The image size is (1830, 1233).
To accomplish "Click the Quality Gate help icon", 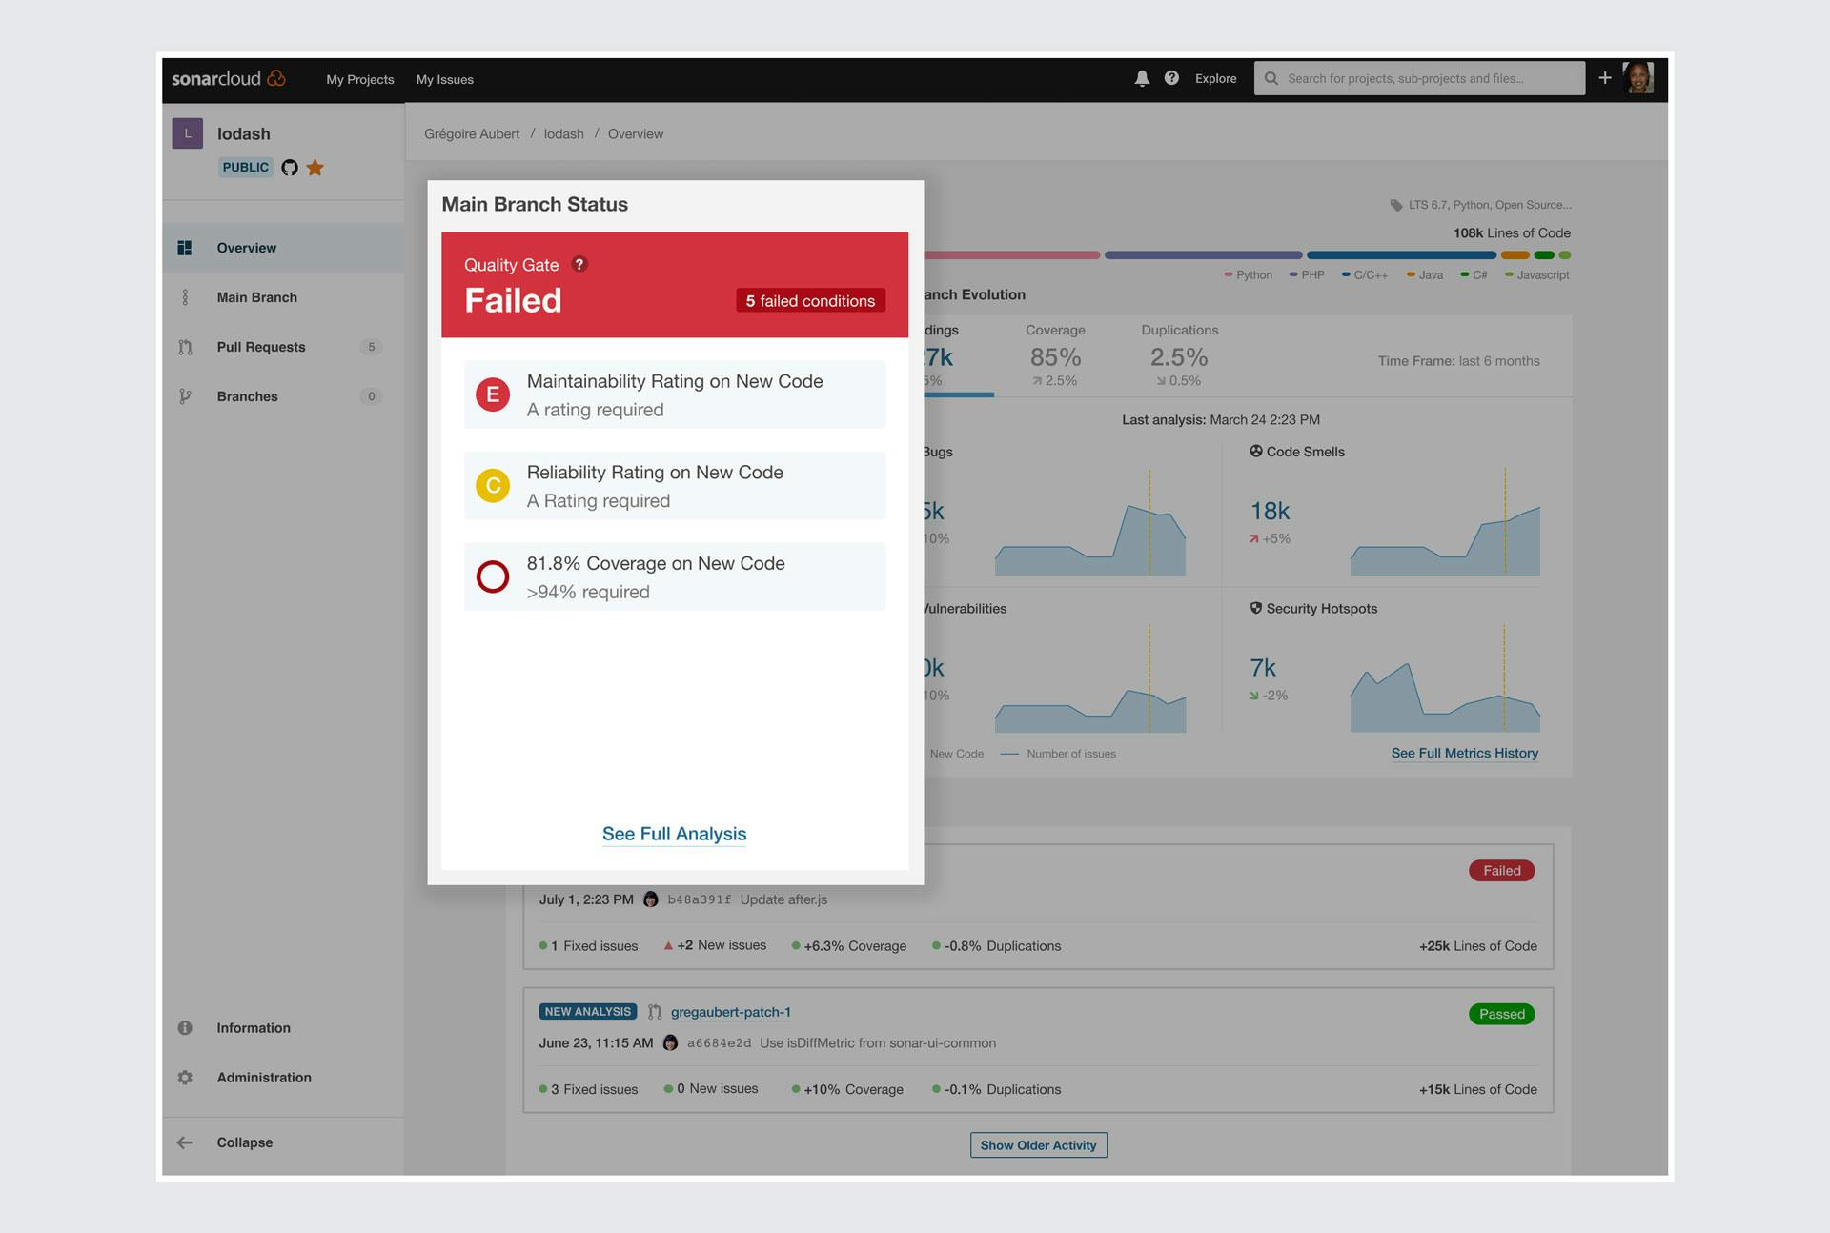I will (x=579, y=264).
